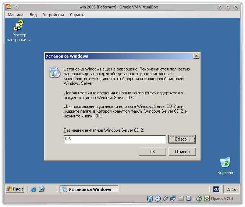Click the VirtualBox USB devices status icon
Image resolution: width=245 pixels, height=207 pixels.
(165, 199)
